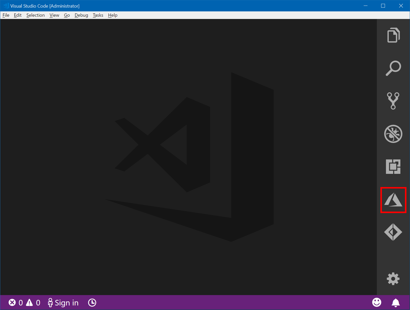The height and width of the screenshot is (310, 410).
Task: Maximize the Visual Studio Code window
Action: [383, 6]
